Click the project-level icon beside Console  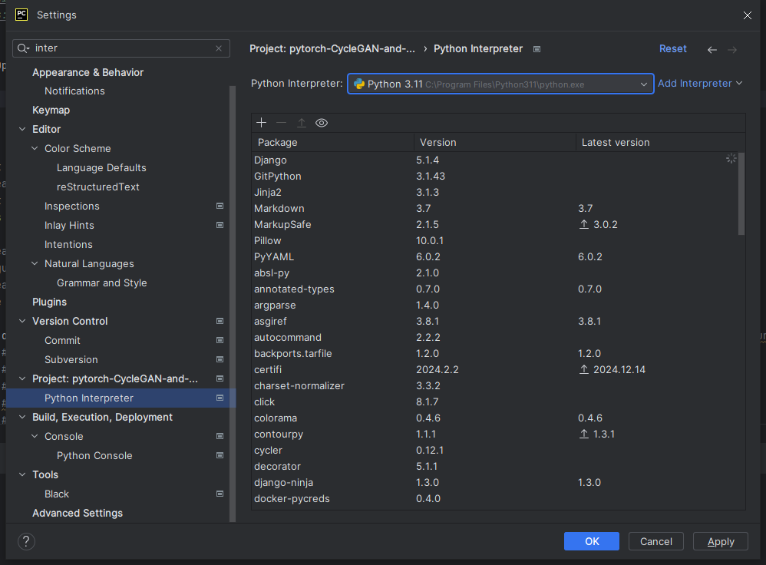pos(220,437)
